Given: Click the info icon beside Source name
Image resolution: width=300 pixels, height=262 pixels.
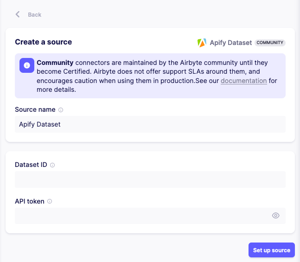Looking at the screenshot, I should tap(61, 110).
